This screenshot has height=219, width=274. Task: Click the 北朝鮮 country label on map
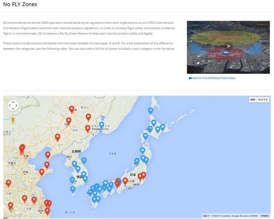[x=76, y=151]
